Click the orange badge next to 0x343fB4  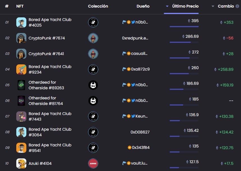click(x=129, y=147)
